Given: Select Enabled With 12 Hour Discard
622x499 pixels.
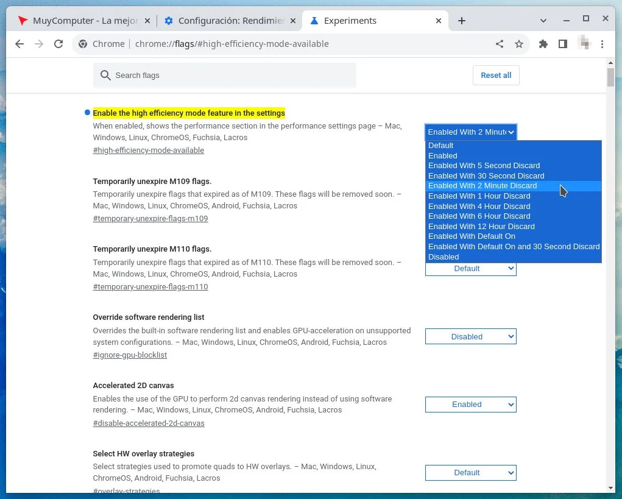Looking at the screenshot, I should coord(514,227).
